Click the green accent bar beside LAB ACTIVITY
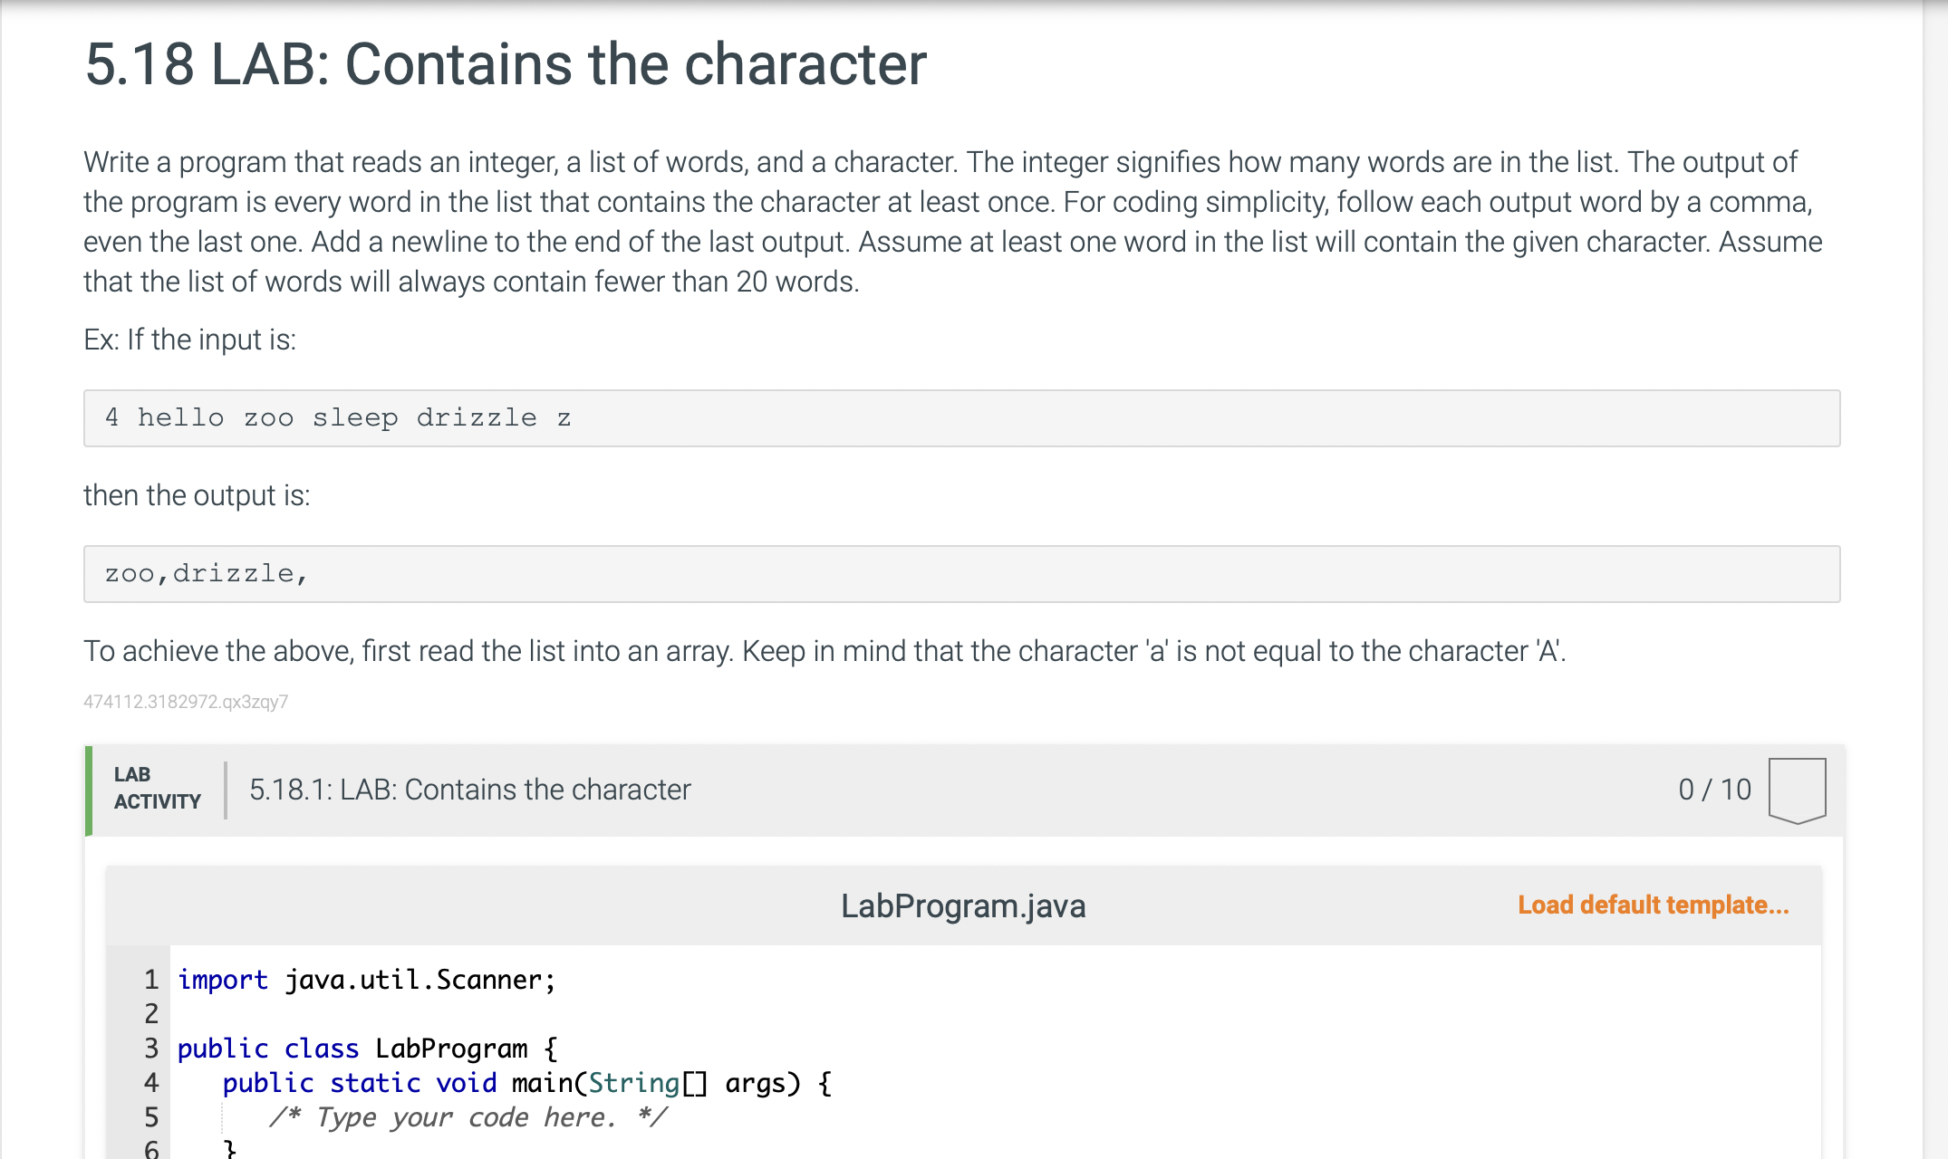The height and width of the screenshot is (1159, 1948). [89, 790]
